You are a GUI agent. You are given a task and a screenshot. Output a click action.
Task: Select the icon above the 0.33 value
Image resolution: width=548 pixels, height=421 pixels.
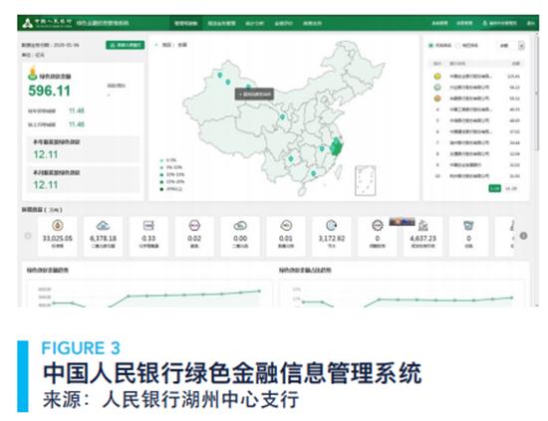[148, 226]
